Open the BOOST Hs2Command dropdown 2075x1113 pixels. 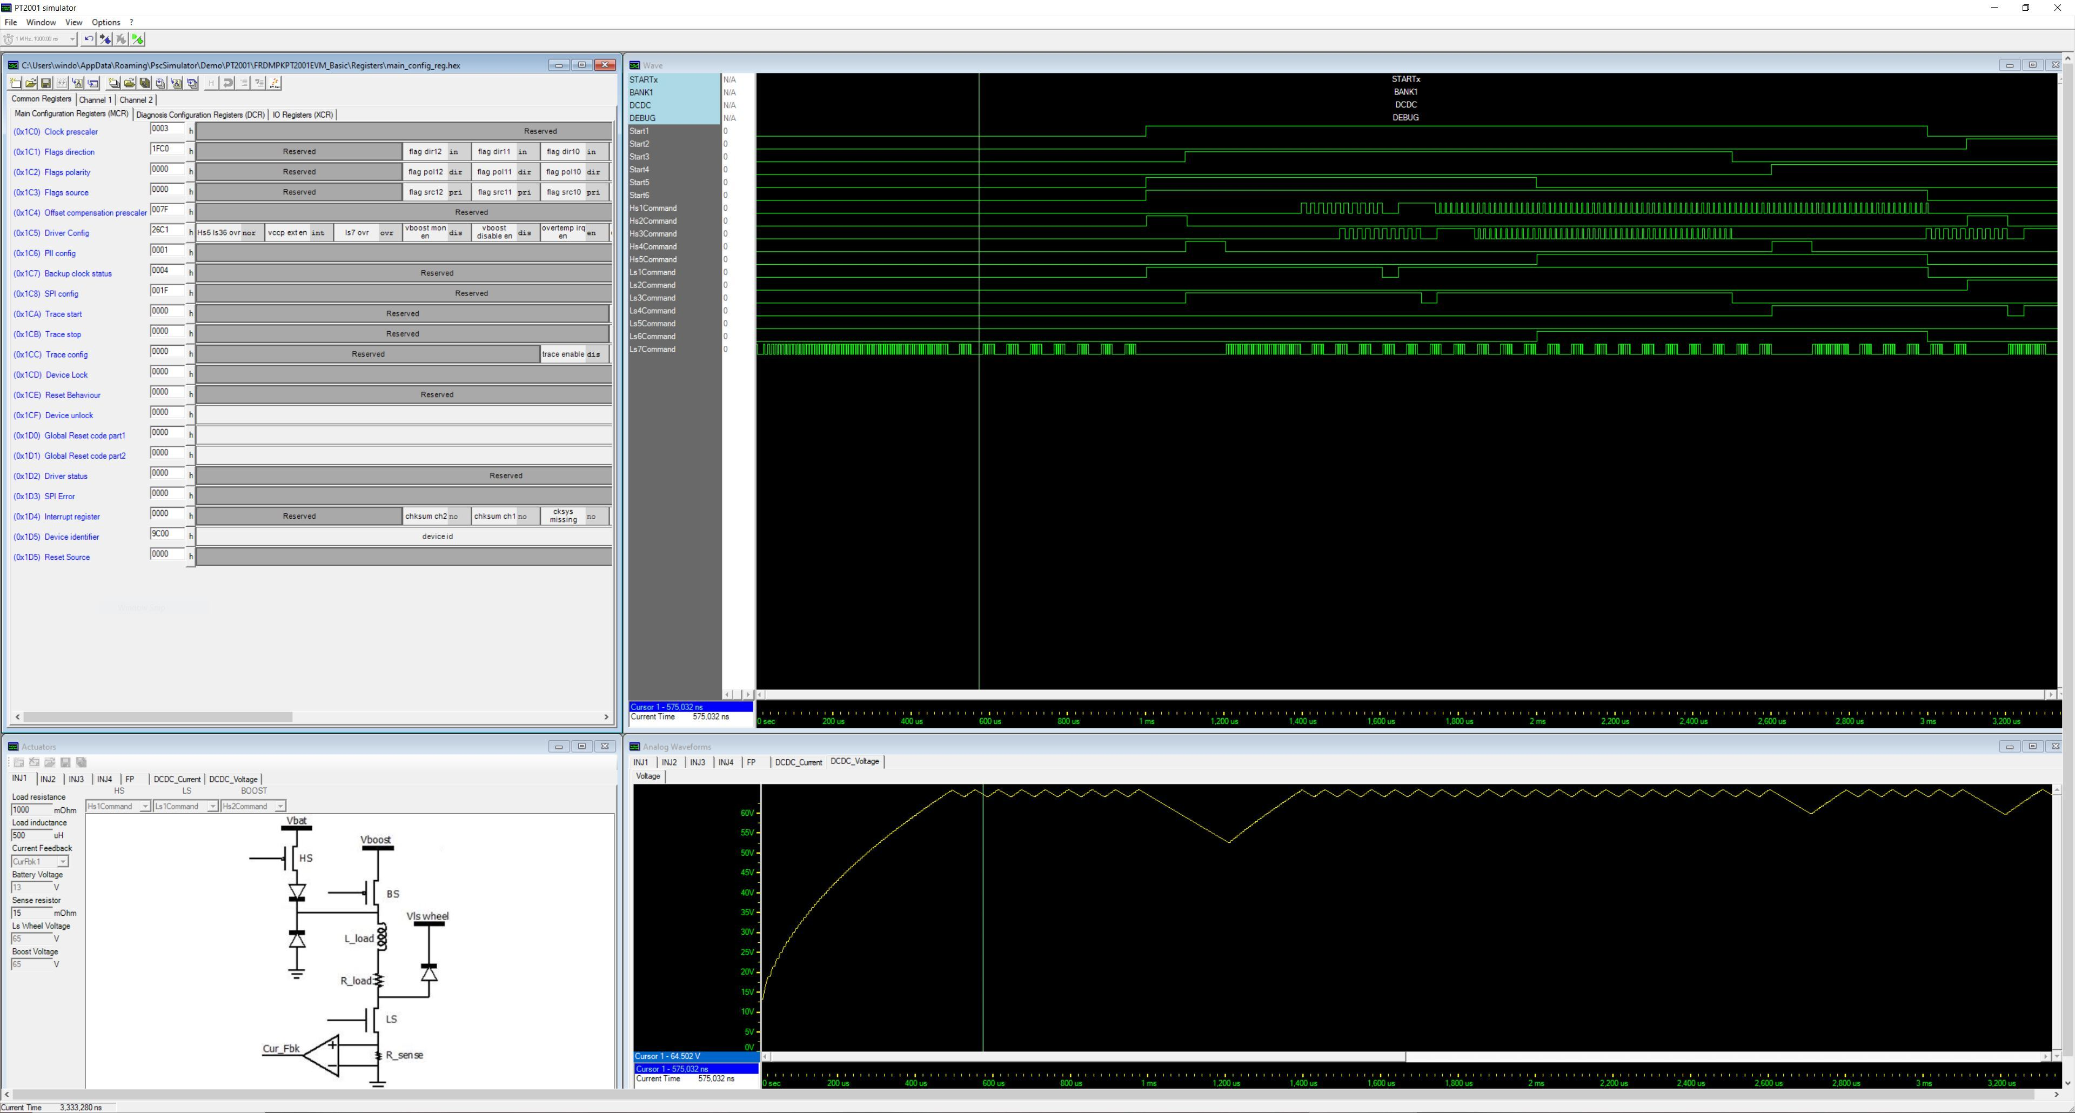(280, 806)
